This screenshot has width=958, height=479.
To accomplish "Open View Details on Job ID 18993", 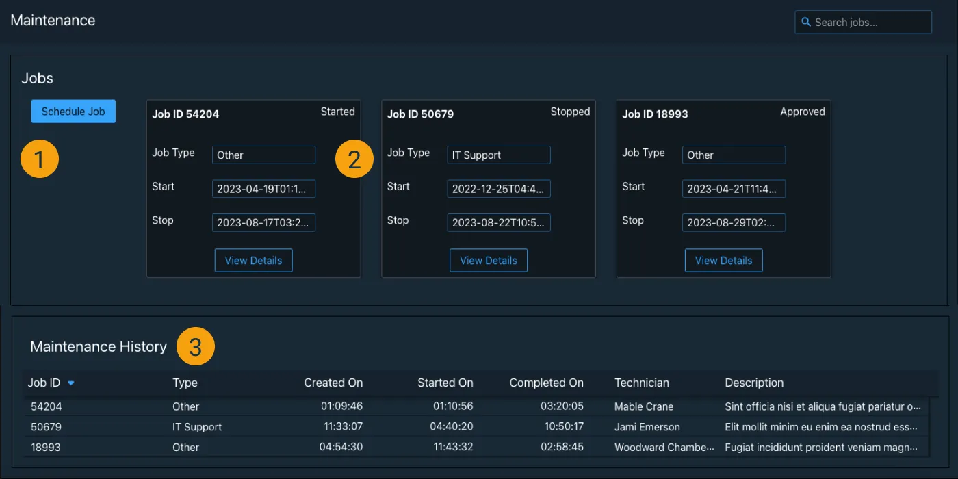I will [723, 260].
